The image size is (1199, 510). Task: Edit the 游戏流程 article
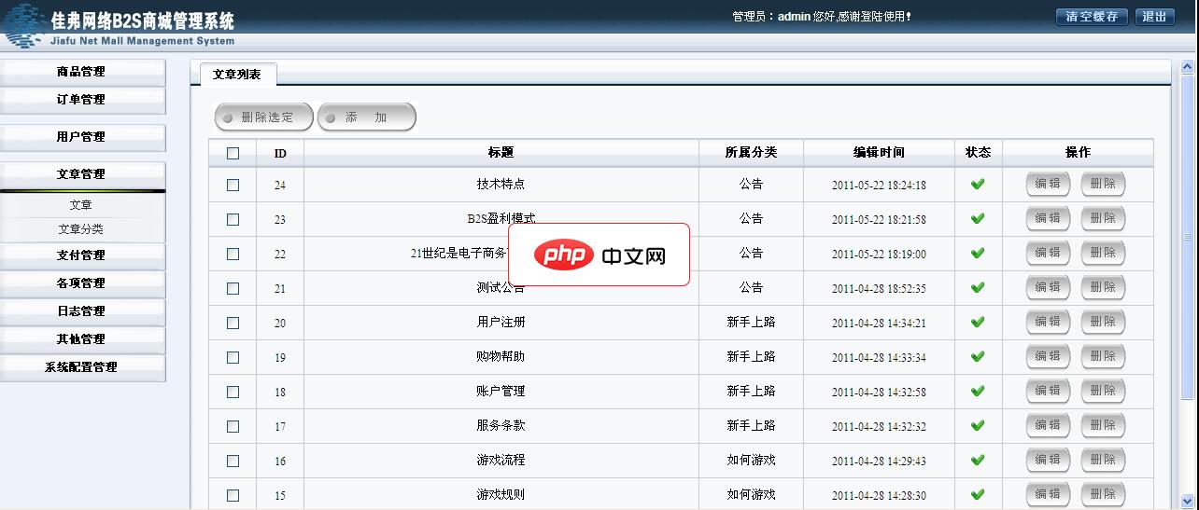(1049, 460)
